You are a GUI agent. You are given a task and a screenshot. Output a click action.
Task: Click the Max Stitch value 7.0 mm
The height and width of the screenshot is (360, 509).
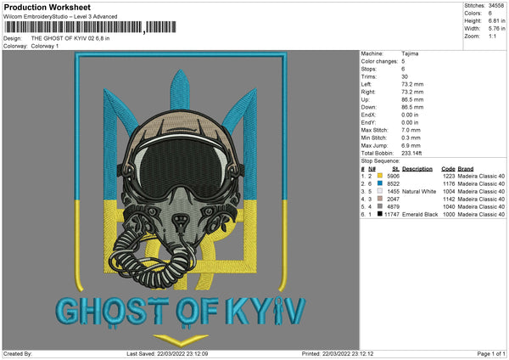[411, 130]
